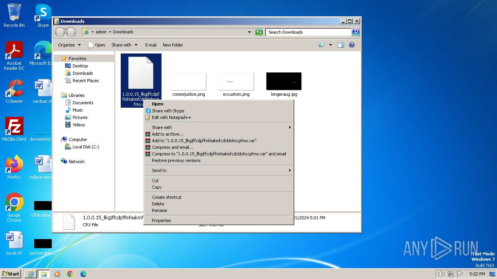
Task: Click the taskbar clock showing 5:02 PM
Action: [477, 274]
